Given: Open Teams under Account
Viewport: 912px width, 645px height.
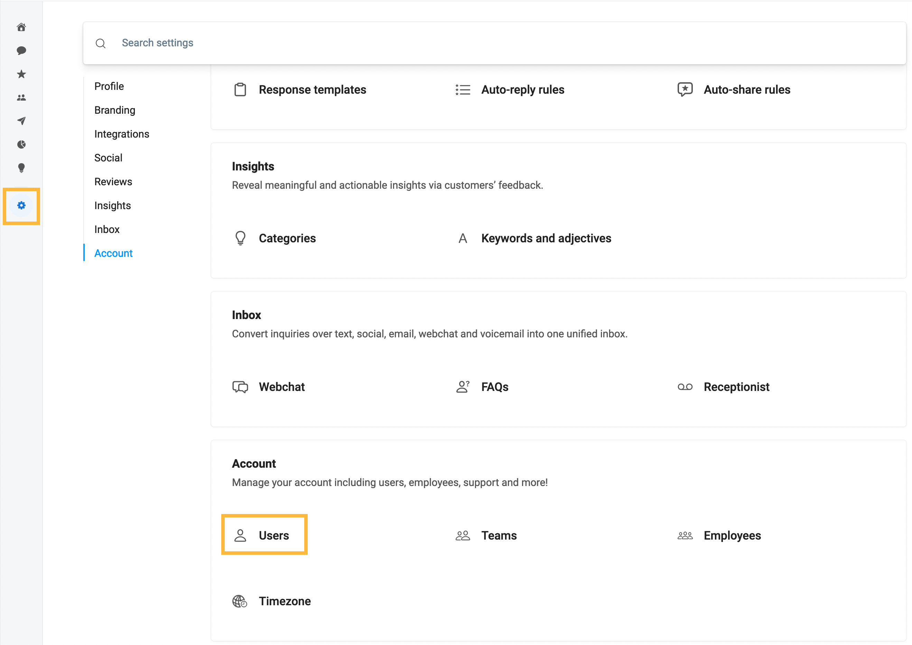Looking at the screenshot, I should click(x=499, y=535).
